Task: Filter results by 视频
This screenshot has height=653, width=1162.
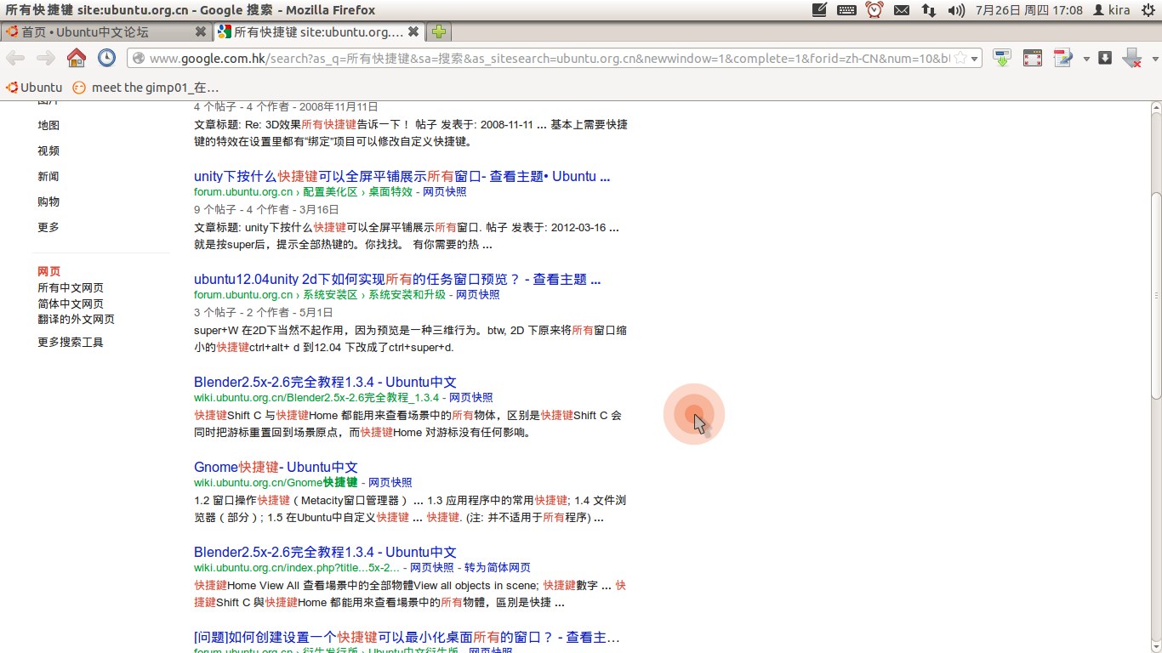Action: (48, 150)
